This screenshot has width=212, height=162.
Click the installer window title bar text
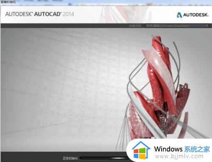pyautogui.click(x=8, y=2)
